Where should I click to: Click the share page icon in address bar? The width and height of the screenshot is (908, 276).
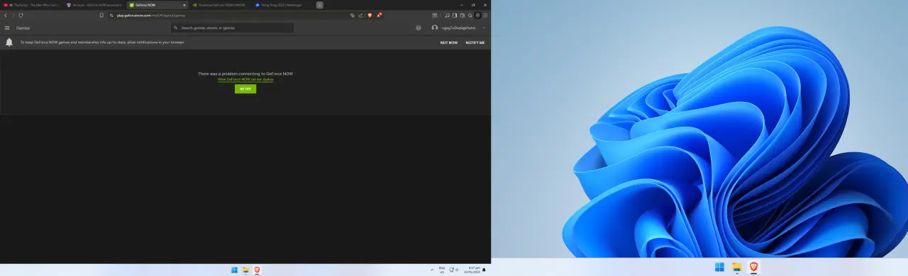tap(360, 15)
